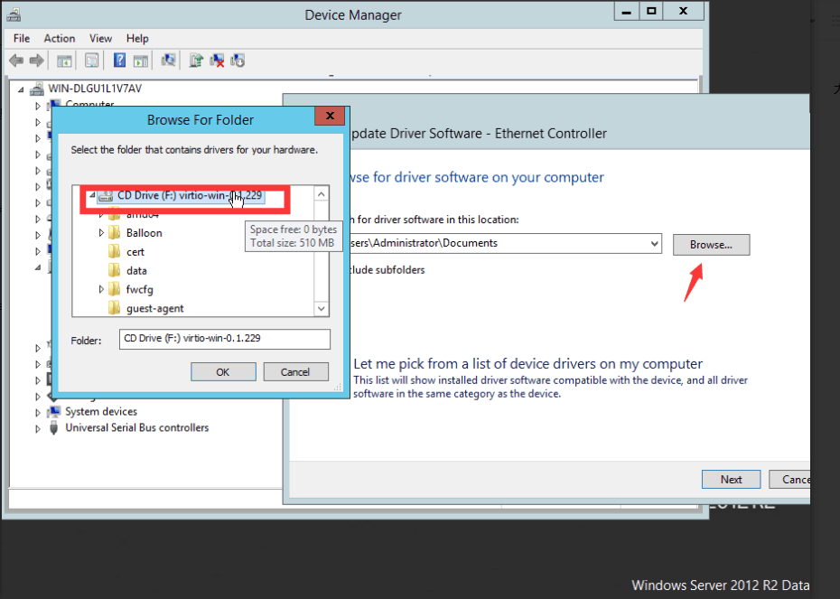Maximize the Device Manager window

pyautogui.click(x=651, y=11)
